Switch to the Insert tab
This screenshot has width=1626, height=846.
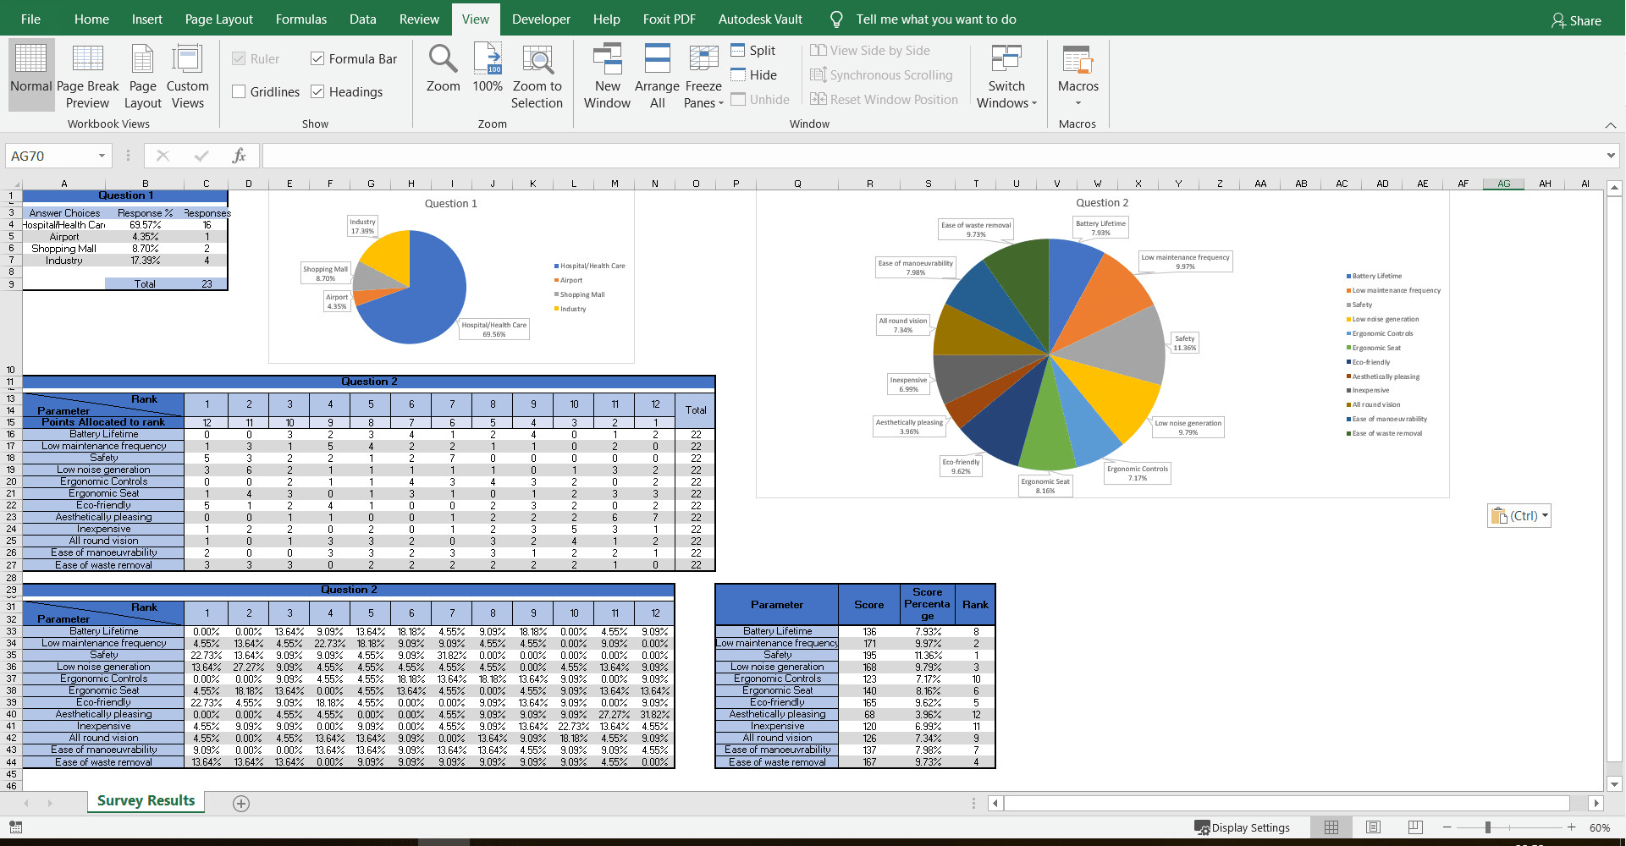[x=146, y=19]
